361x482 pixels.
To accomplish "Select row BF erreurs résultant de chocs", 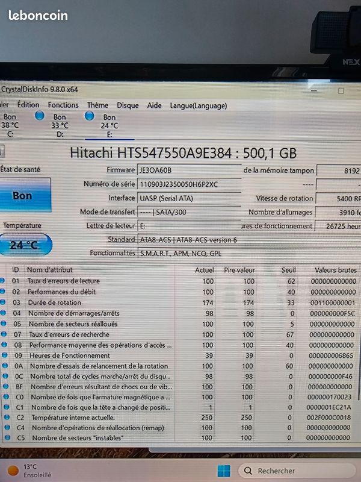I will pyautogui.click(x=179, y=387).
